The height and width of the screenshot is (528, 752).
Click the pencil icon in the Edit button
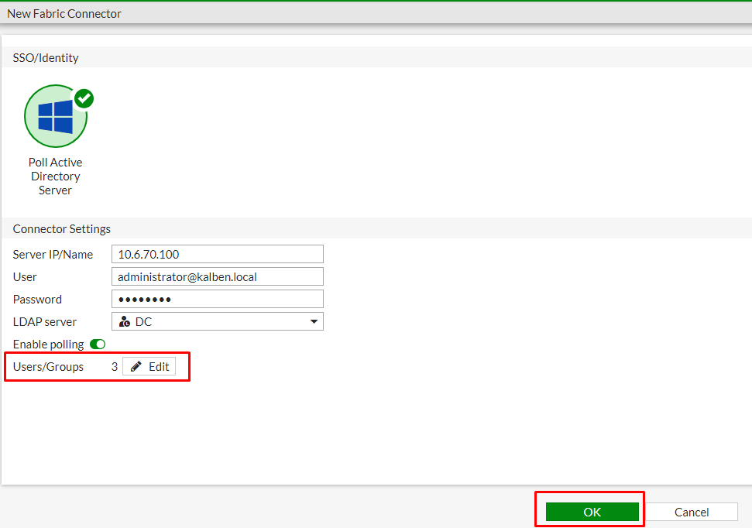point(136,367)
